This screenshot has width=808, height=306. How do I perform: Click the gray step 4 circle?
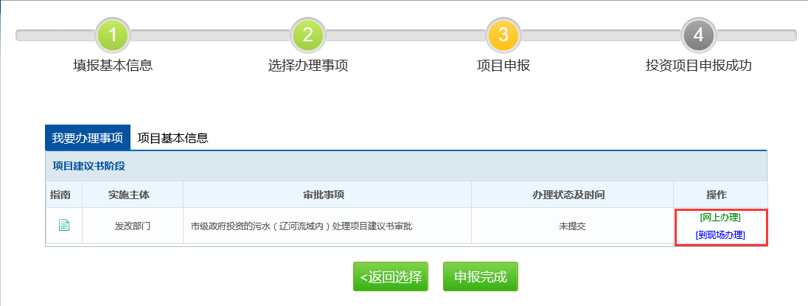tap(698, 35)
